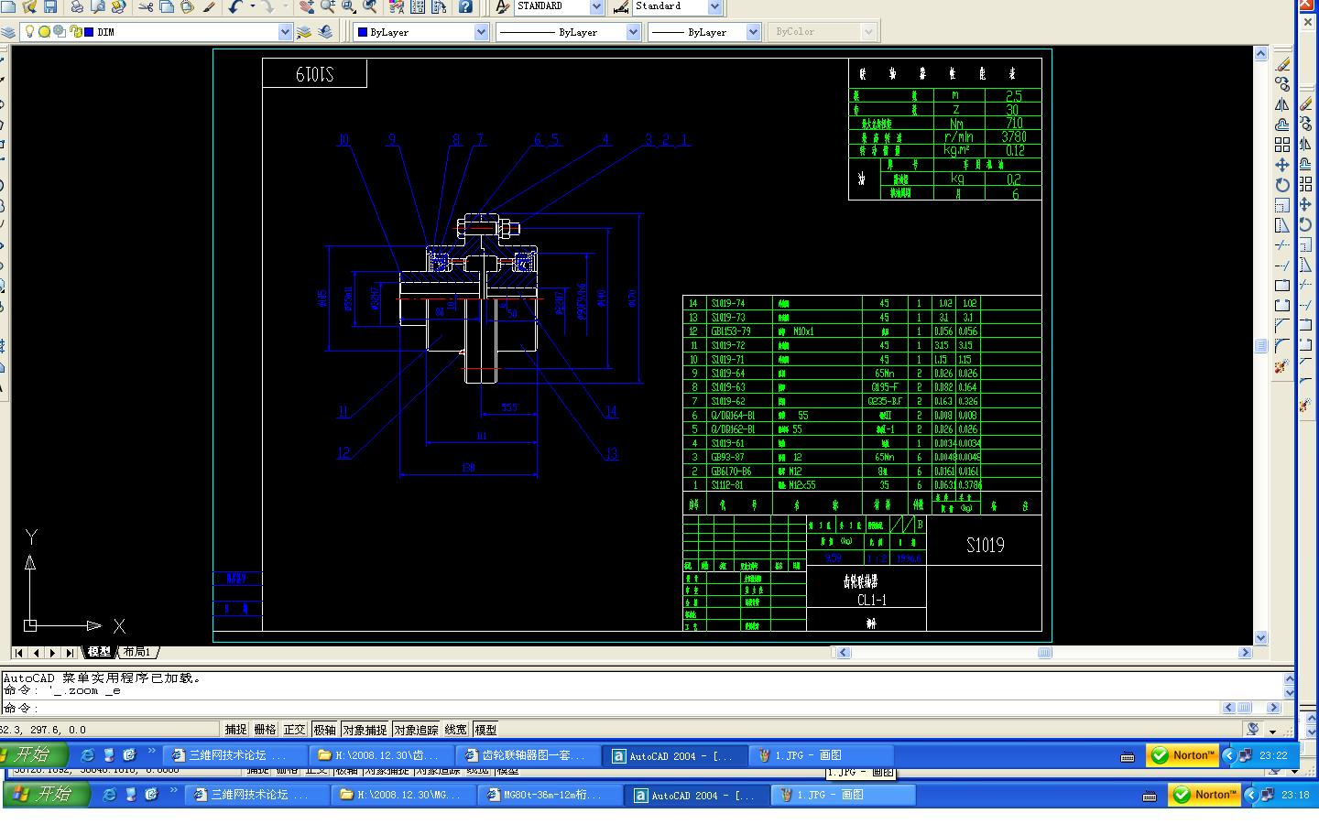This screenshot has width=1319, height=824.
Task: Select the Explode tool in front Modify toolbar
Action: click(1282, 366)
